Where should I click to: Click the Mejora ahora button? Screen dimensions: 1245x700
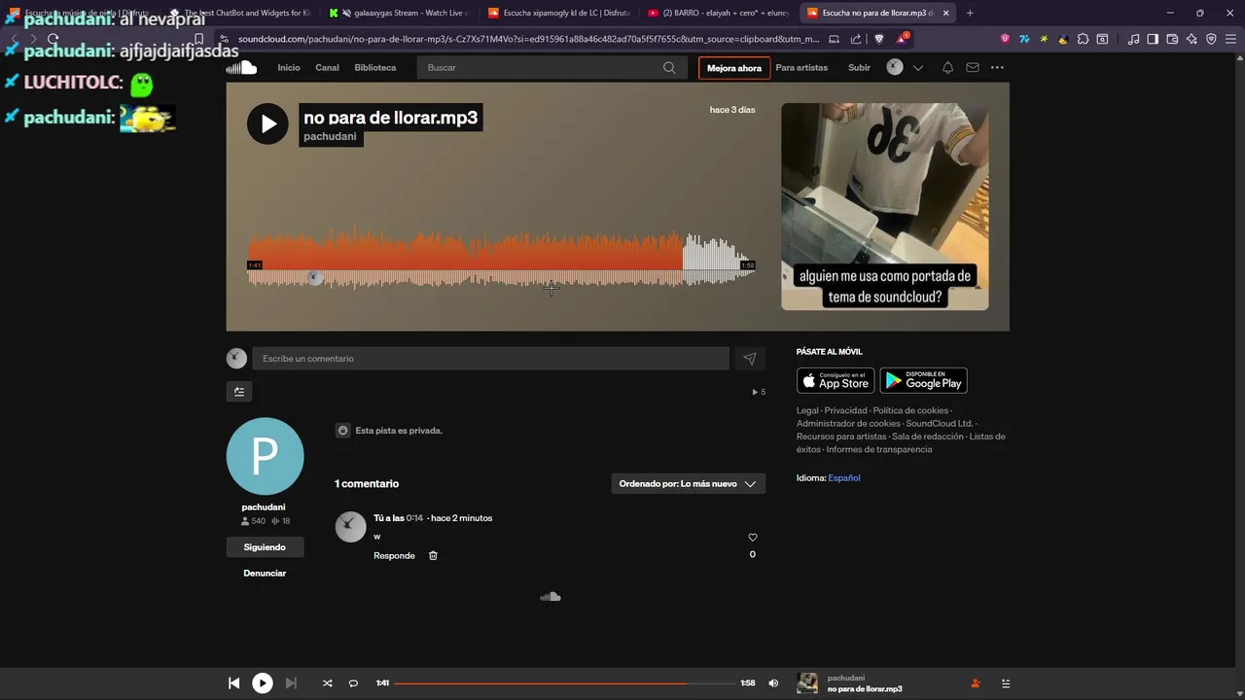(734, 68)
